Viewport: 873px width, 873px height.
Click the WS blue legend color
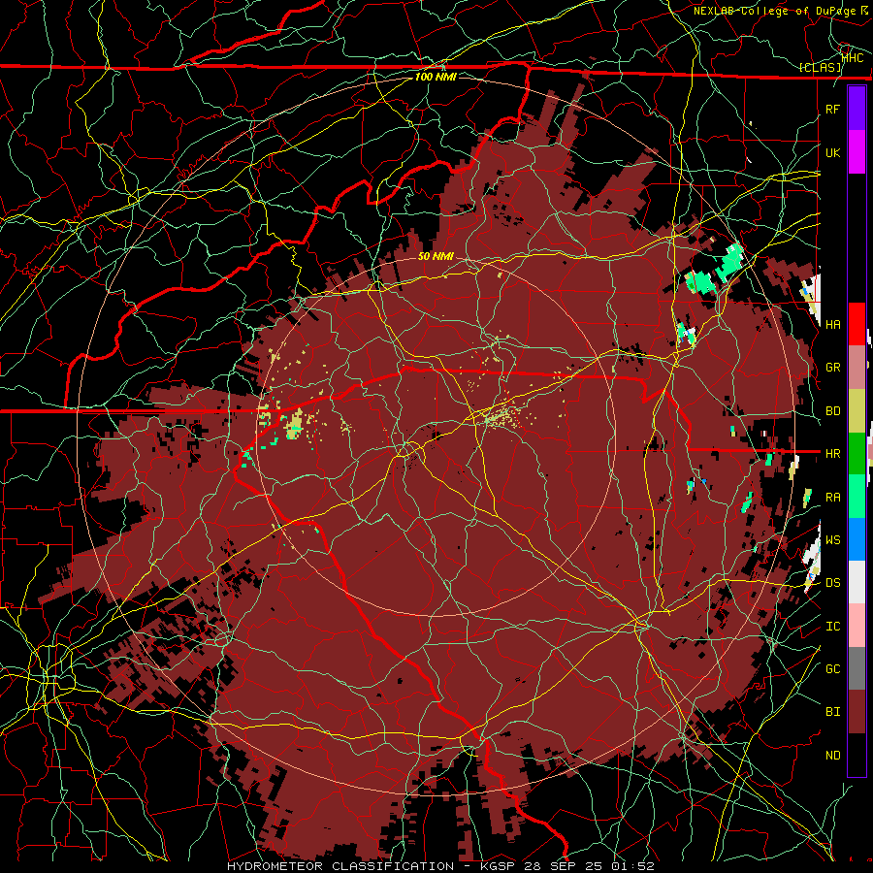(x=857, y=539)
